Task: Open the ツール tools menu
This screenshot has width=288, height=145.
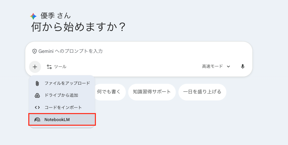Action: [x=57, y=67]
